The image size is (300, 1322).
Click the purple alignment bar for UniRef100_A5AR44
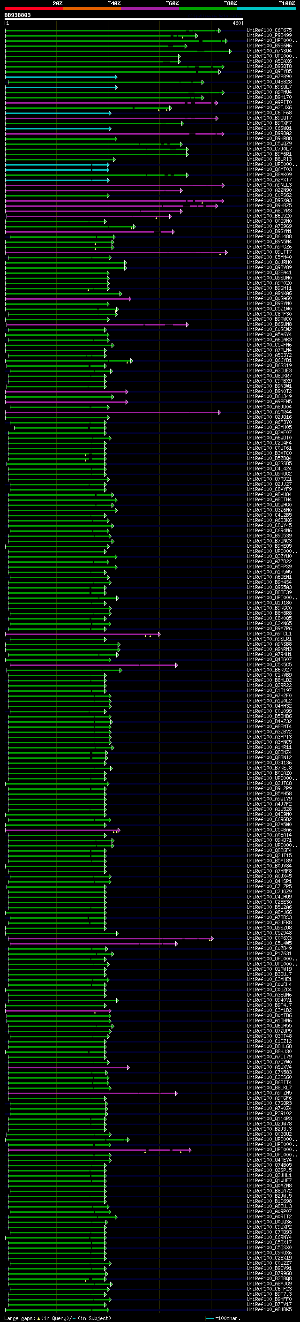113,412
